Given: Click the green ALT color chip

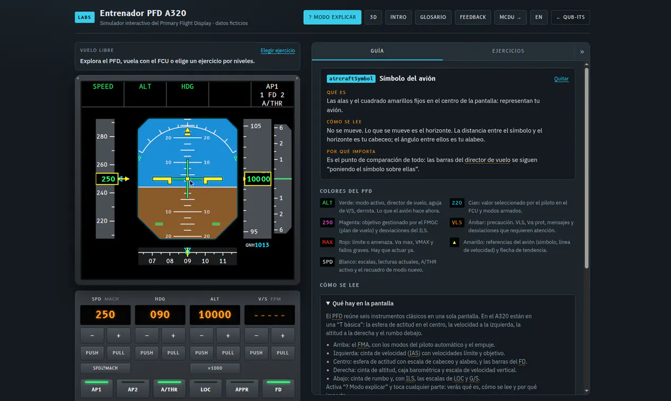Looking at the screenshot, I should click(x=328, y=203).
